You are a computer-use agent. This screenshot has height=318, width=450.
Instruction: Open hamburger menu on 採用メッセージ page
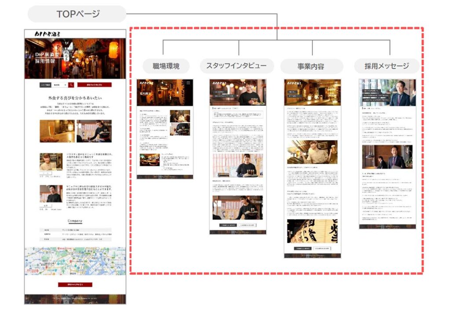[x=412, y=82]
